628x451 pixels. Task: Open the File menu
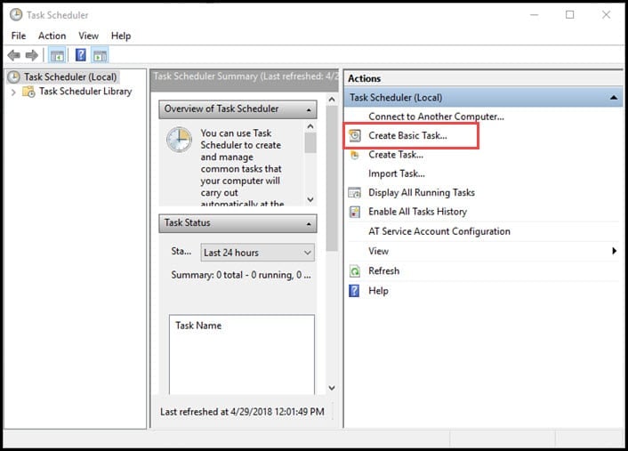(x=19, y=36)
